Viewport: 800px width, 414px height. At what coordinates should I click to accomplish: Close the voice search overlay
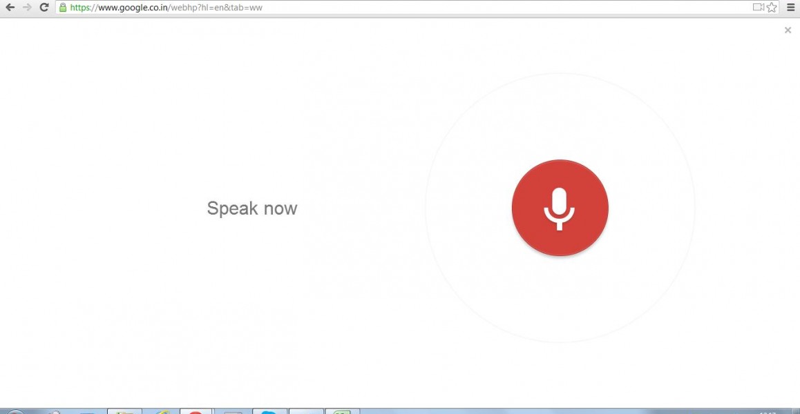788,30
